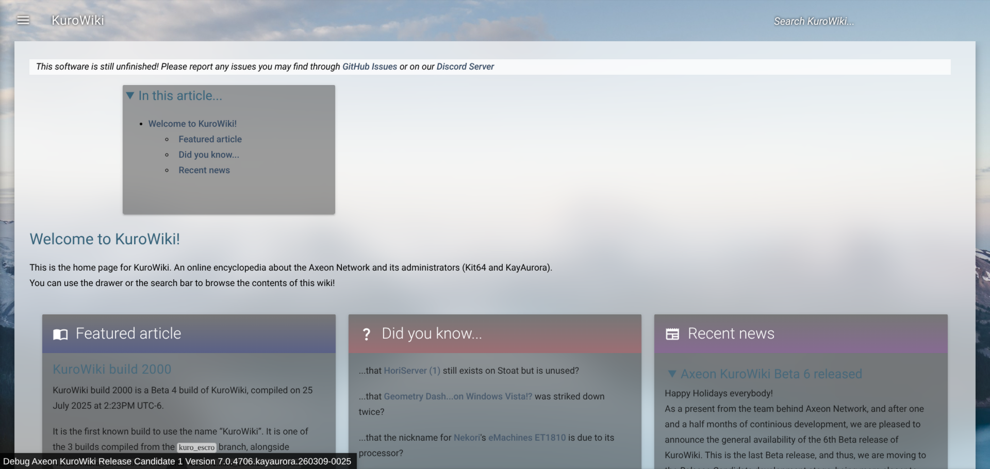Click the KuroWiki site title
The image size is (990, 469).
pos(78,20)
